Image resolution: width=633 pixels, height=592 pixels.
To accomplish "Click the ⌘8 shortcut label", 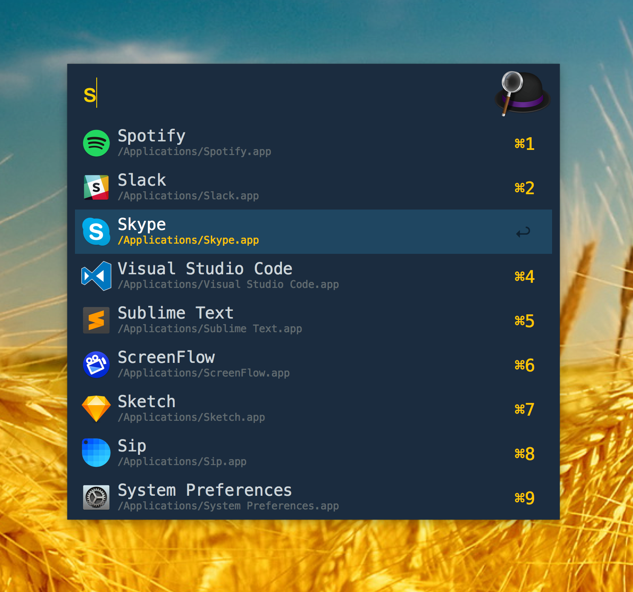I will [x=524, y=454].
